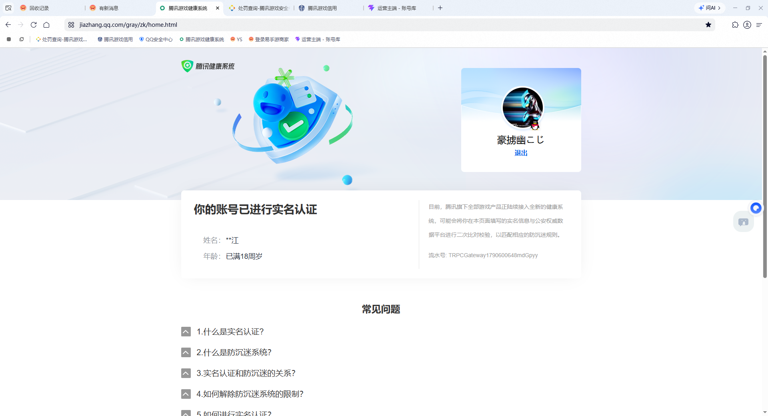This screenshot has height=416, width=768.
Task: Expand FAQ 4.如何解除防沉迷系统的限制?
Action: pyautogui.click(x=242, y=394)
